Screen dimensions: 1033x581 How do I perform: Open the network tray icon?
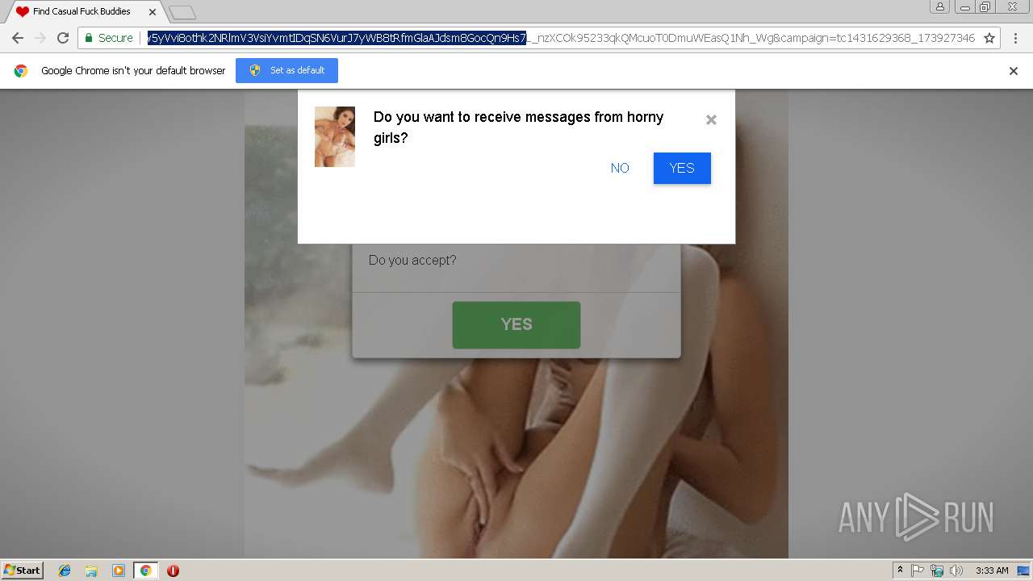937,571
